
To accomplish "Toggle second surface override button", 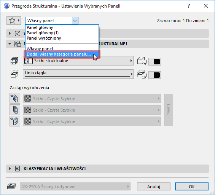I will click(x=15, y=110).
